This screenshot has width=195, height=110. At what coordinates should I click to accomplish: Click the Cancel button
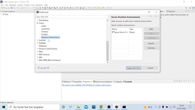click(150, 68)
